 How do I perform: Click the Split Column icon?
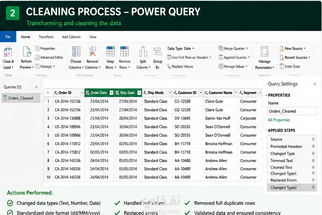143,51
